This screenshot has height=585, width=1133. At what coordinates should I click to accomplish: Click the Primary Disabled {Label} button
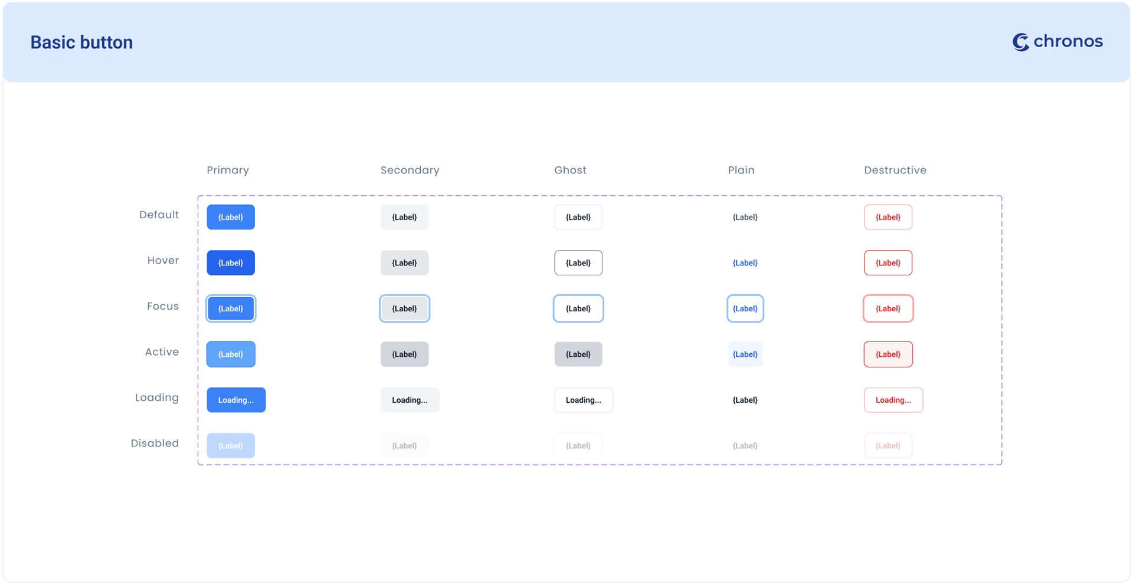[231, 446]
